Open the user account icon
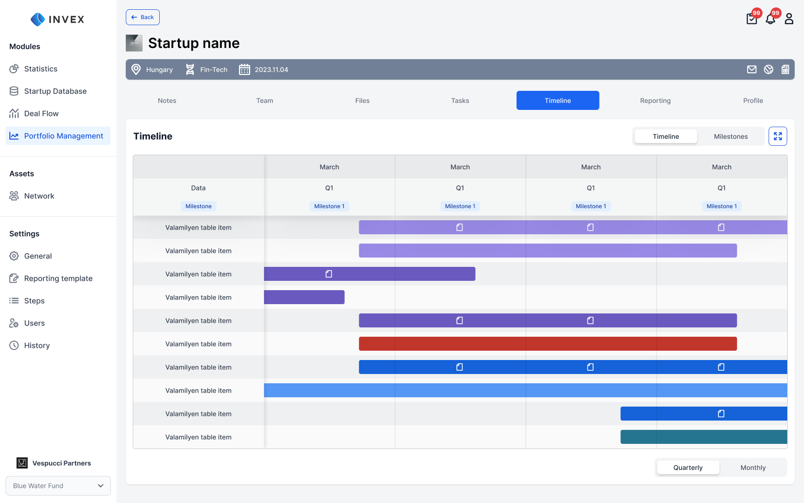The width and height of the screenshot is (804, 503). click(x=789, y=19)
